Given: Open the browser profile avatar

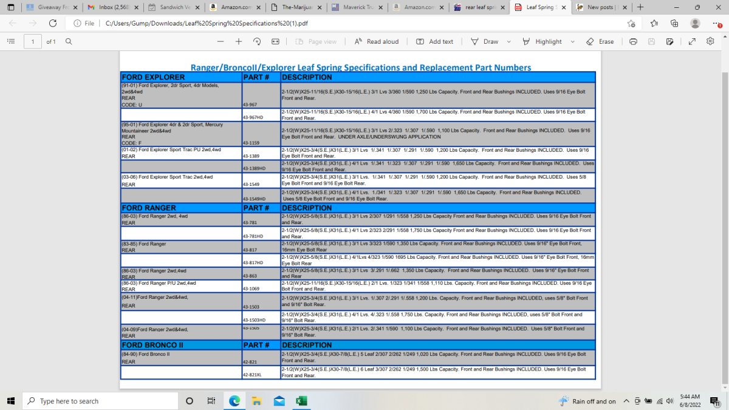Looking at the screenshot, I should pos(695,23).
